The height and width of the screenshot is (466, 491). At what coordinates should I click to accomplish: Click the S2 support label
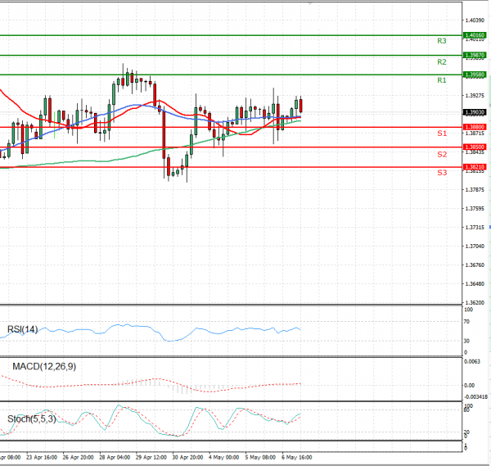(442, 154)
